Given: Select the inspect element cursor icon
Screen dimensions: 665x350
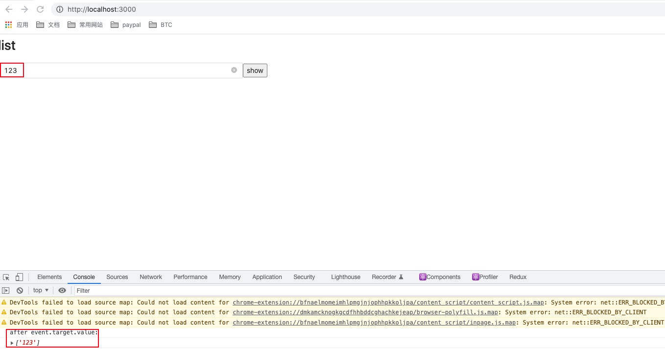Looking at the screenshot, I should coord(6,277).
